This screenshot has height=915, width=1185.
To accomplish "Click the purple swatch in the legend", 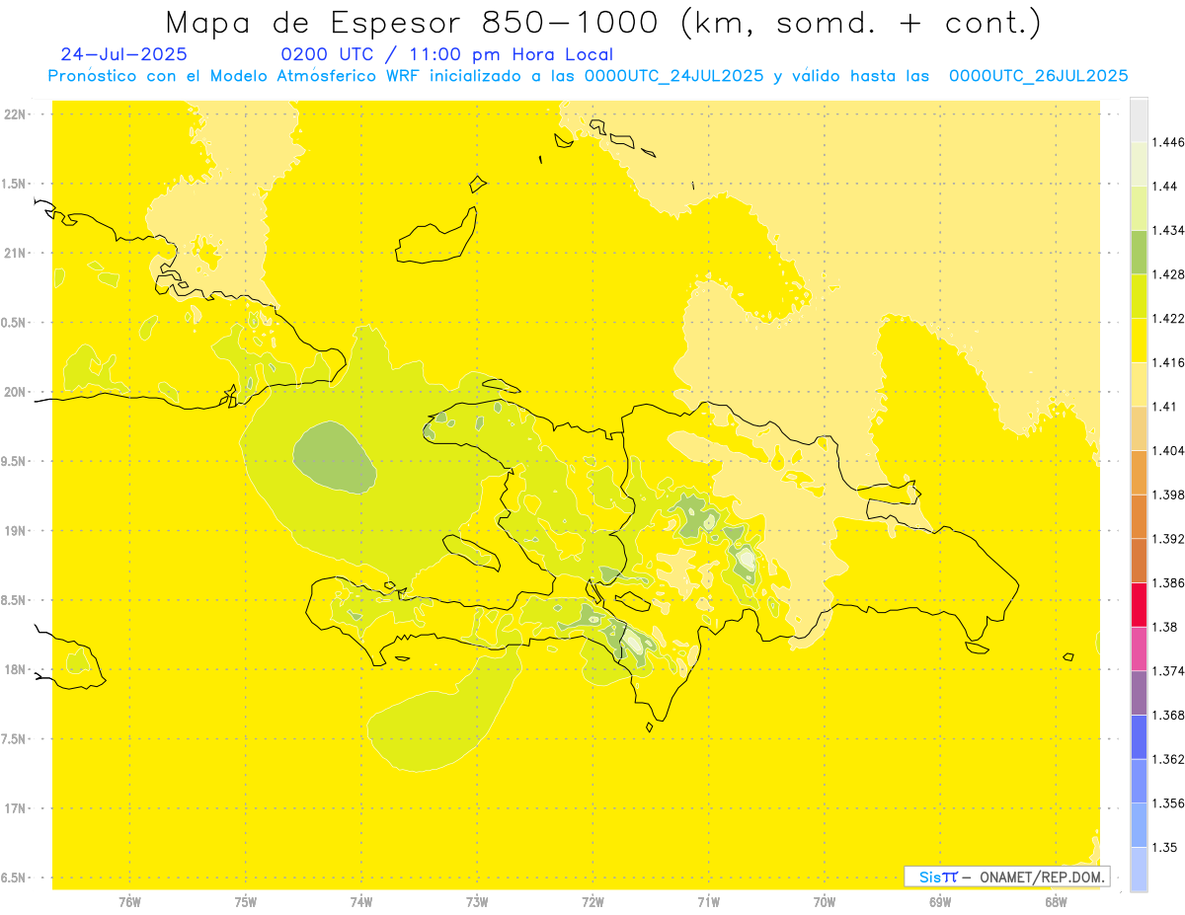I will point(1139,692).
